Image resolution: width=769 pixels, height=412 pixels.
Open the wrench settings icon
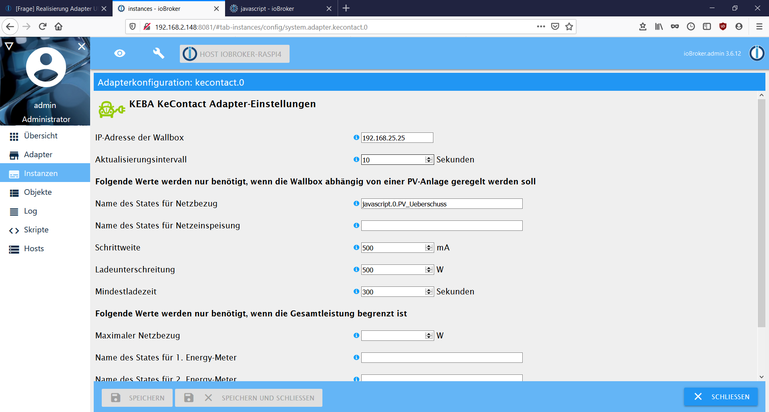coord(159,54)
